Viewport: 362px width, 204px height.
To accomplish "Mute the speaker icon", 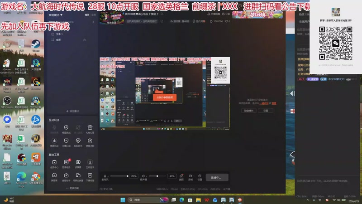I will (143, 176).
